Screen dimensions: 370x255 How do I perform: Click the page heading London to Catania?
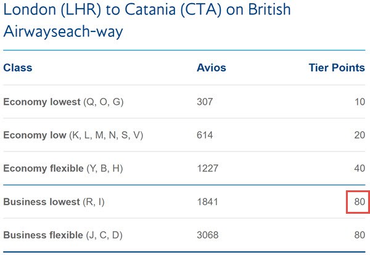point(147,20)
